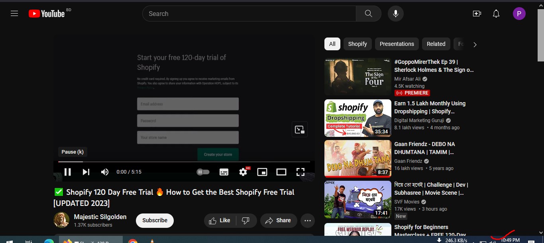This screenshot has height=243, width=544.
Task: Toggle subtitles/closed captions
Action: coord(224,172)
